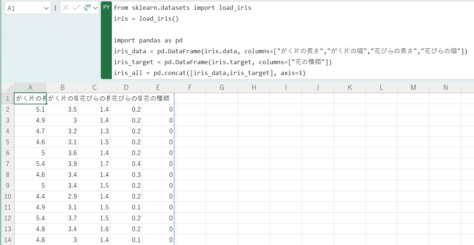474x245 pixels.
Task: Click the green PY Python cell indicator
Action: click(x=106, y=7)
